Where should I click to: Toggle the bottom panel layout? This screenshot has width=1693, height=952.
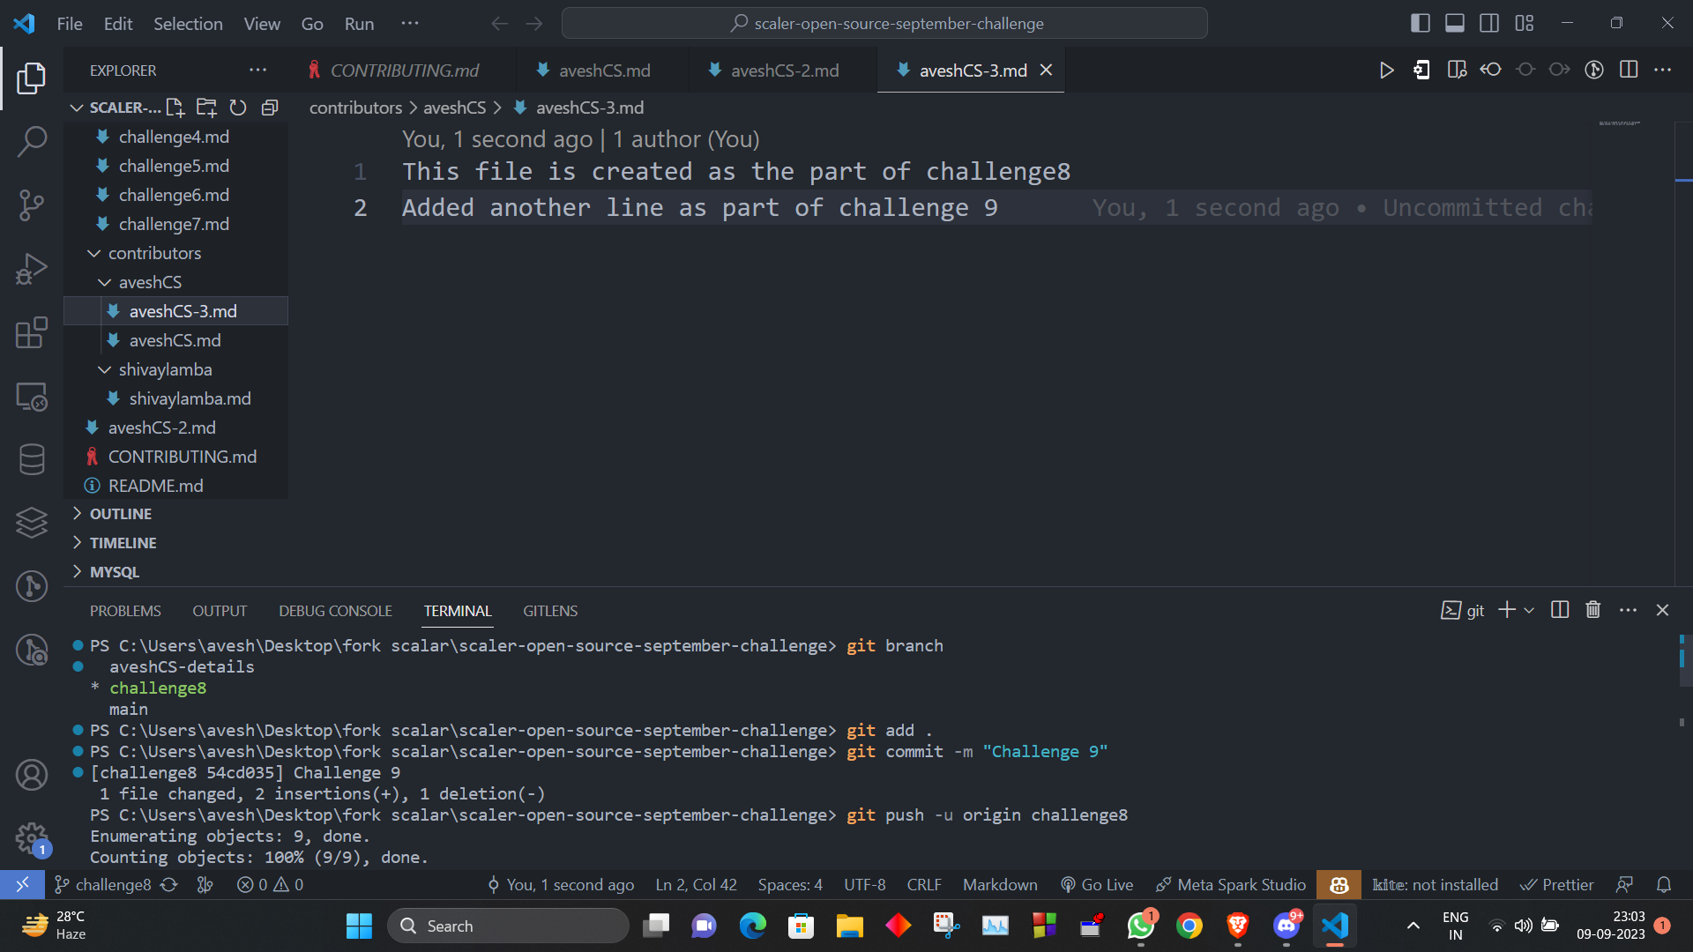pos(1455,24)
